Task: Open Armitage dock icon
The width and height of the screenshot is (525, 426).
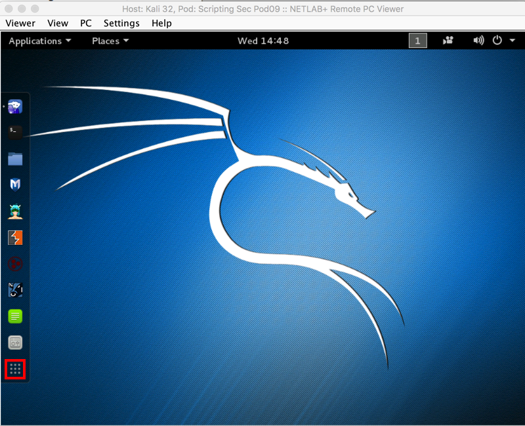Action: tap(15, 211)
